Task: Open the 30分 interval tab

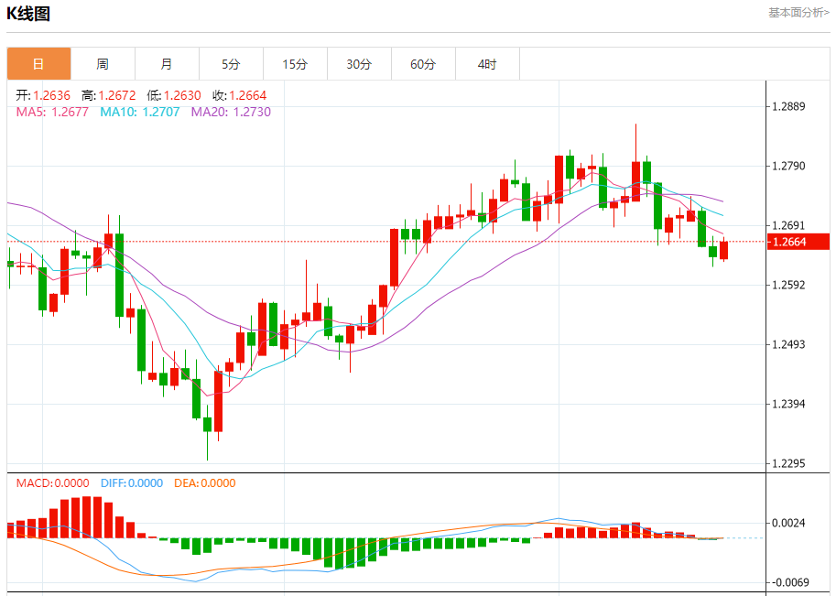Action: pyautogui.click(x=359, y=64)
